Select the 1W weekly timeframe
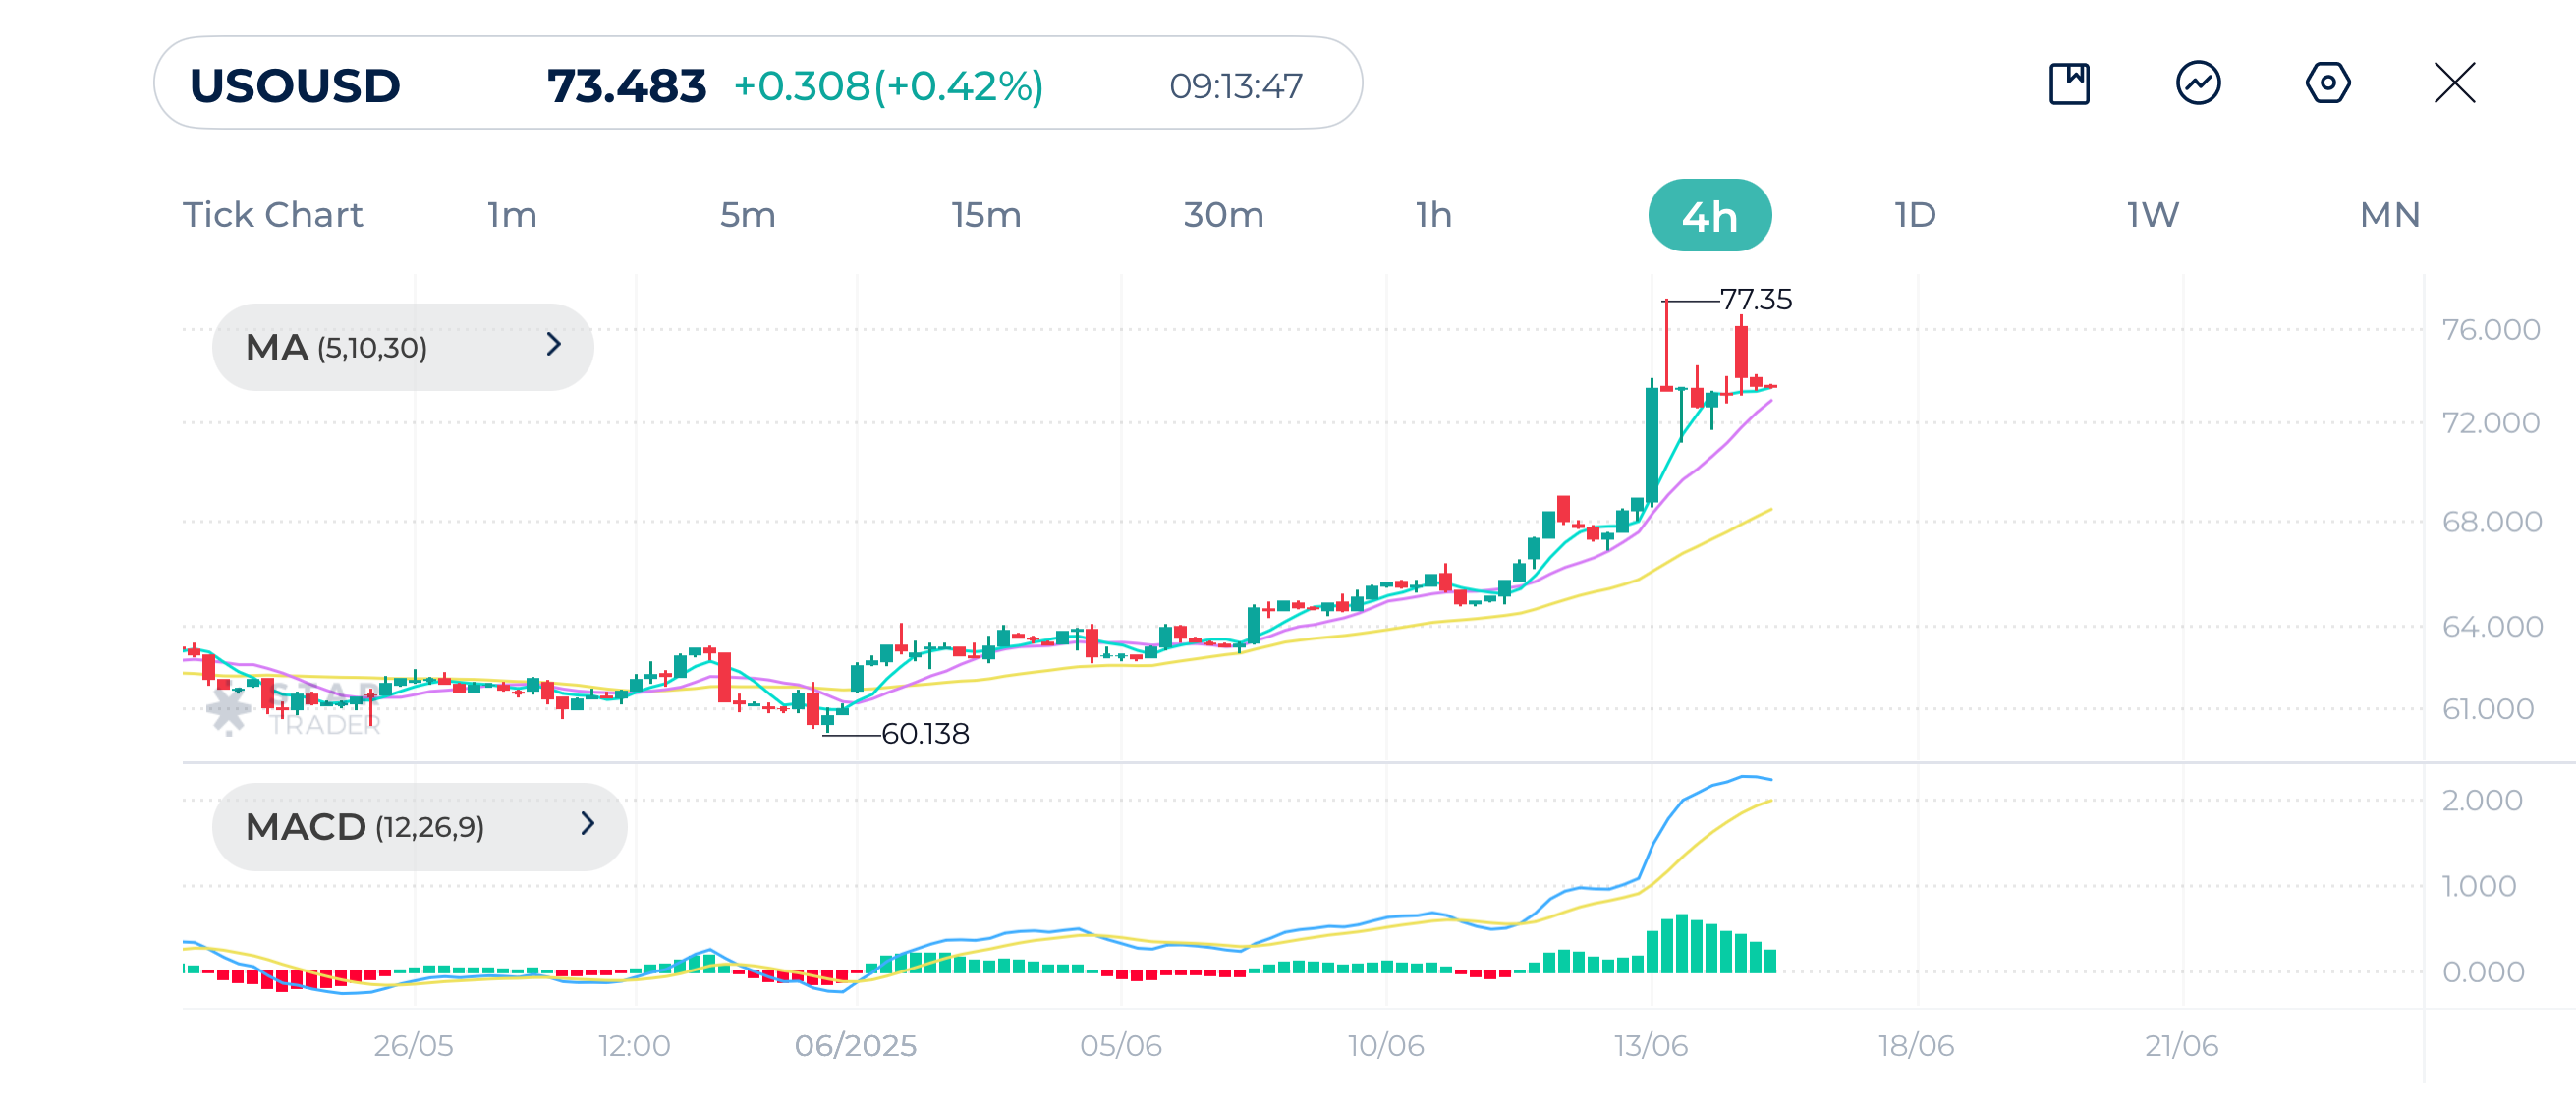 pyautogui.click(x=2152, y=215)
